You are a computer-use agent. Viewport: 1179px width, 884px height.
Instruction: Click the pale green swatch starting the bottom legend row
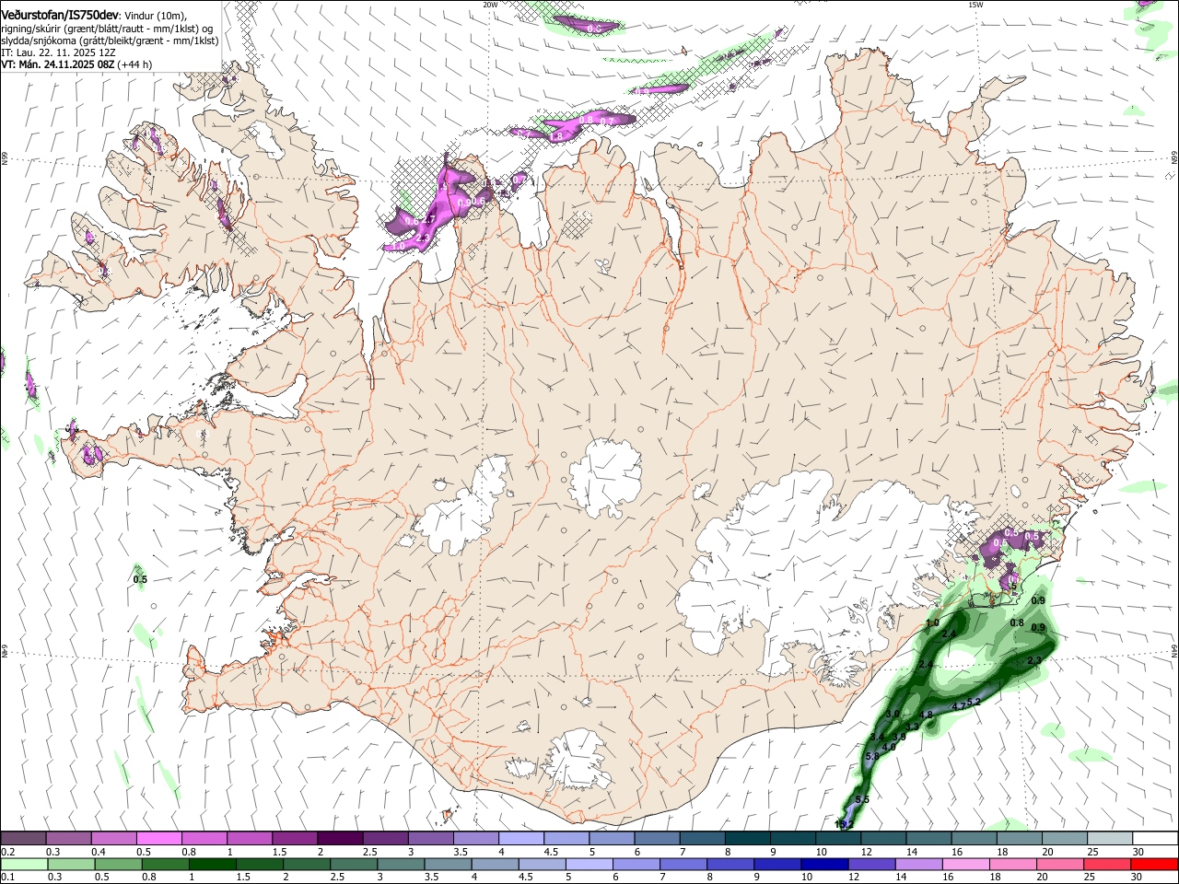pos(23,864)
